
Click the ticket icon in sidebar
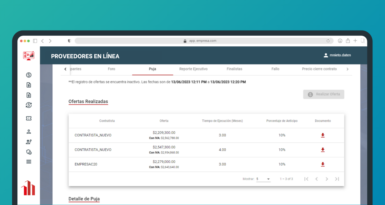pyautogui.click(x=29, y=118)
